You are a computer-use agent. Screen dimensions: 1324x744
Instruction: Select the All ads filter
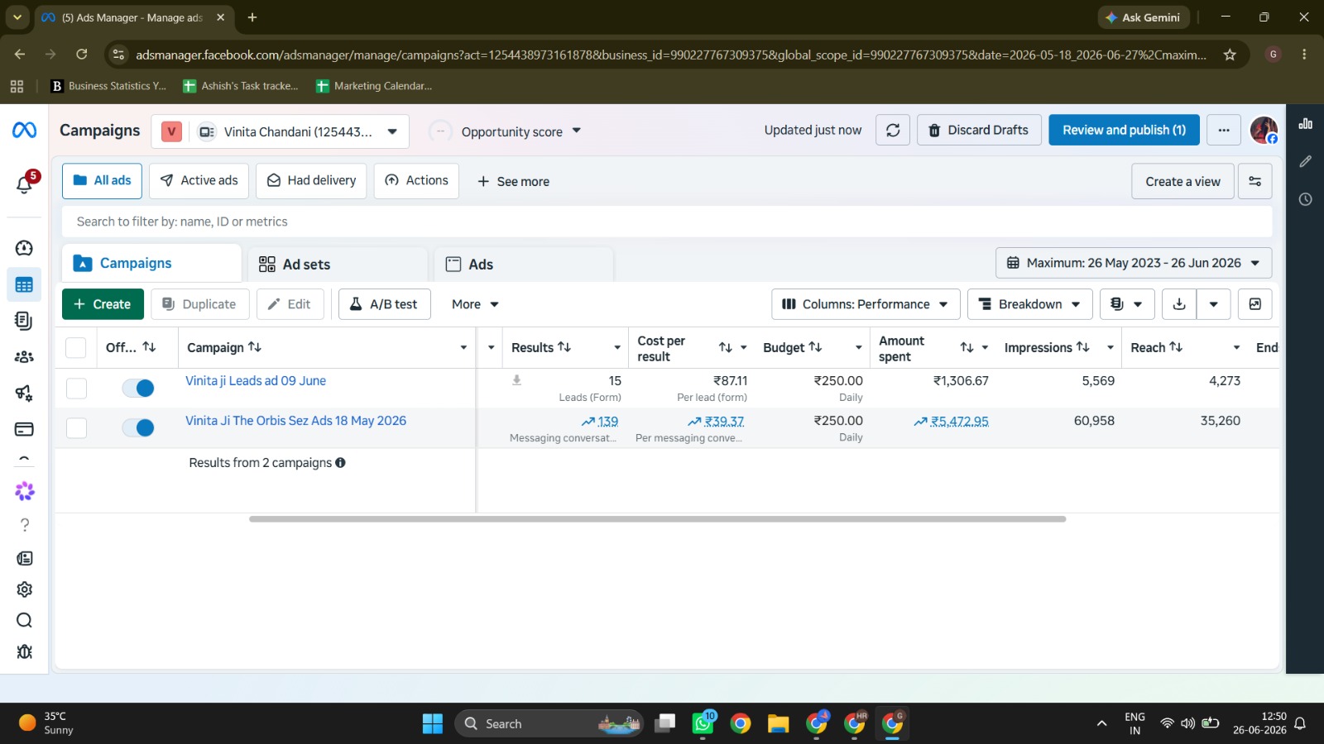(x=102, y=180)
